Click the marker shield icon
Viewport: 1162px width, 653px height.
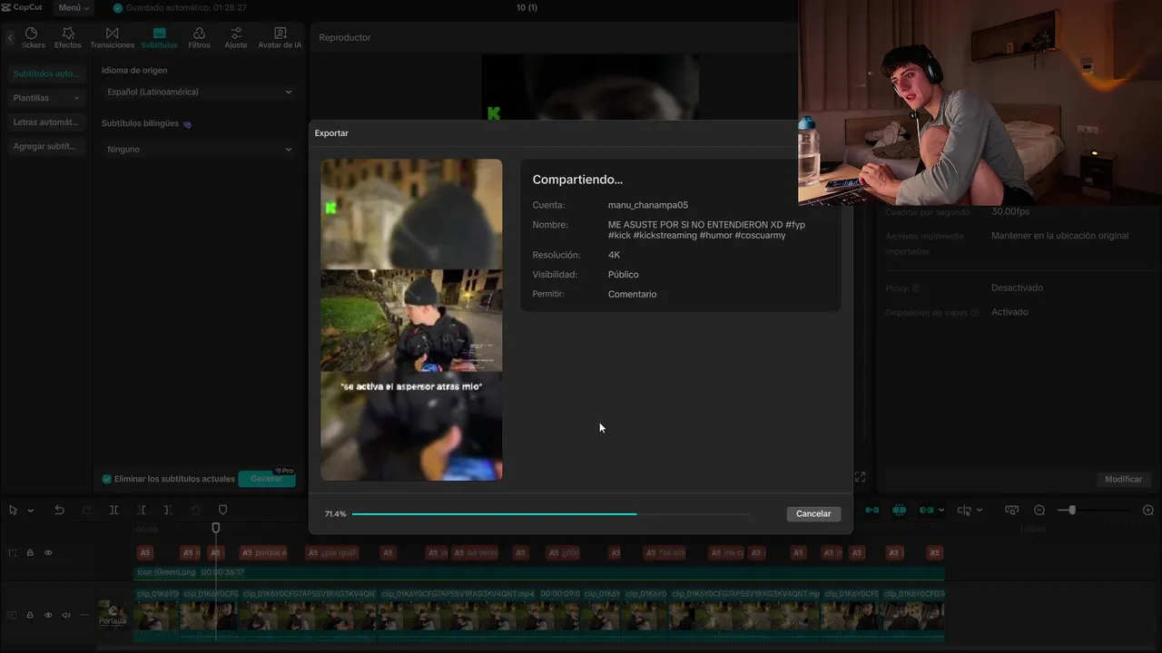click(x=223, y=511)
